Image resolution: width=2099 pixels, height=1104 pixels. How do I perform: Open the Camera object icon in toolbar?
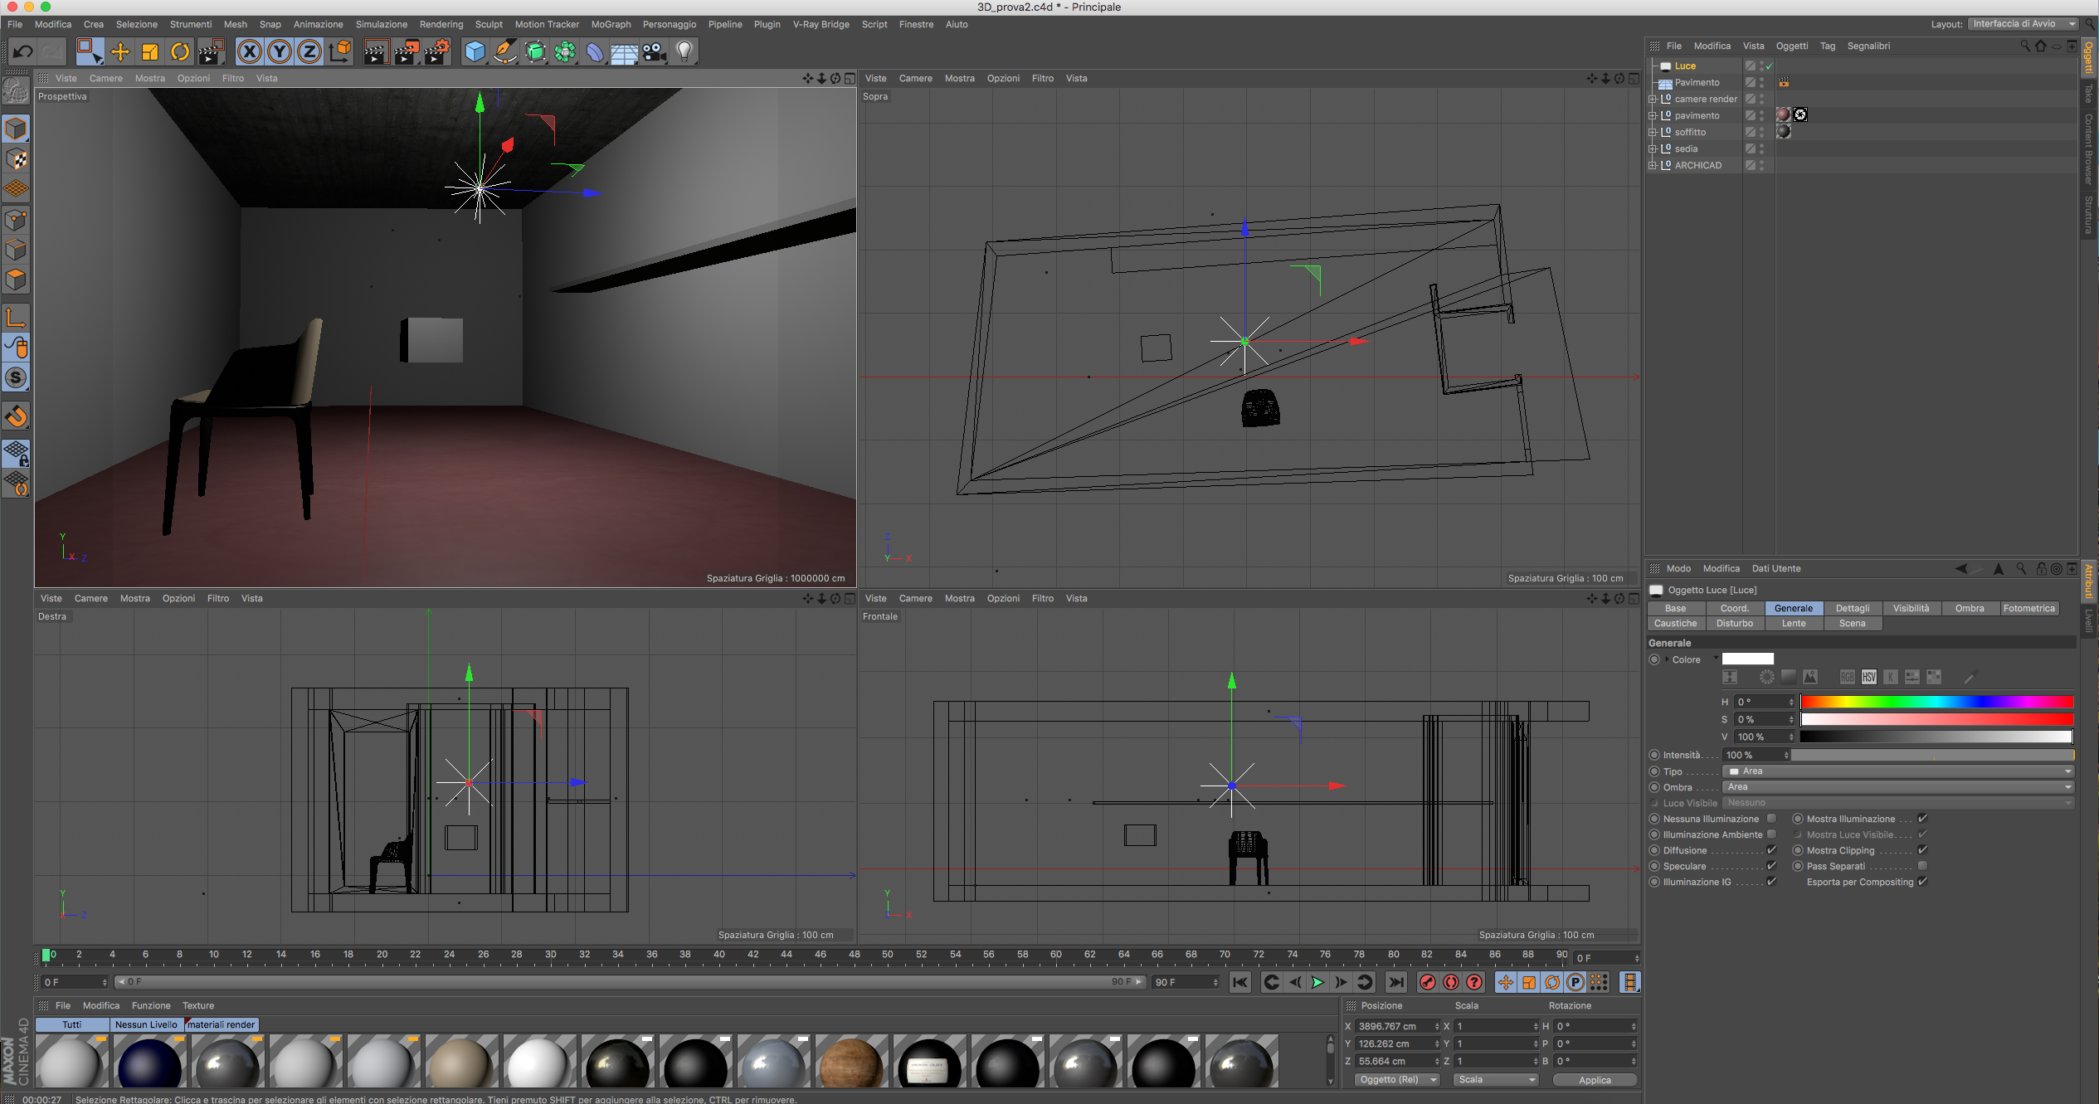click(655, 52)
